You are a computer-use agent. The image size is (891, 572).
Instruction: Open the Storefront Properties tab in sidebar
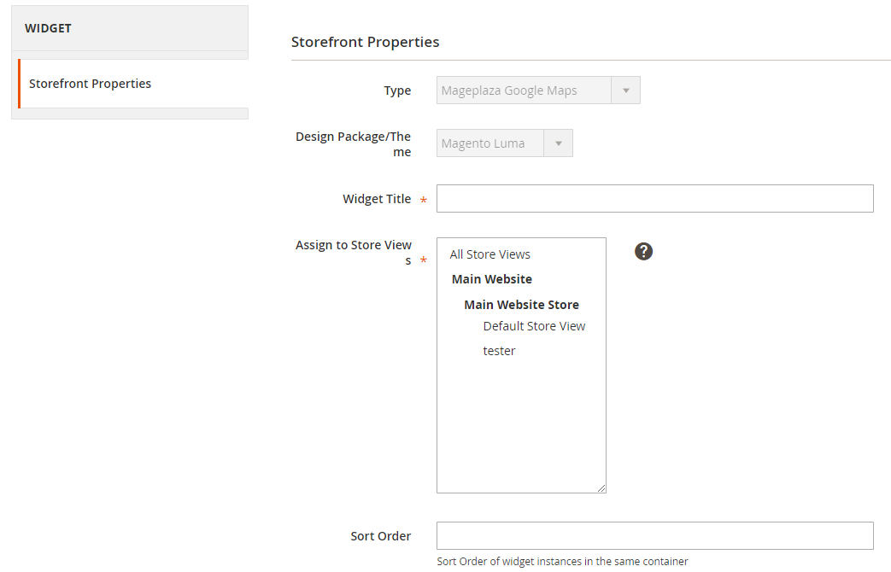click(91, 84)
